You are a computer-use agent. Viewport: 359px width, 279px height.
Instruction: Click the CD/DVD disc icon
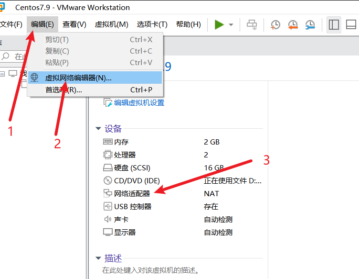[107, 180]
